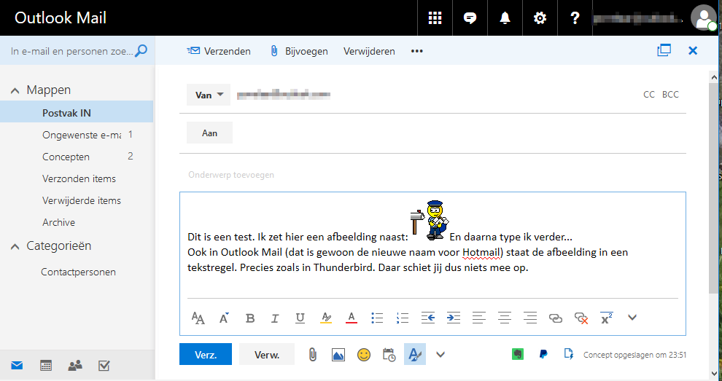Open the Van sender dropdown
Image resolution: width=722 pixels, height=381 pixels.
pyautogui.click(x=209, y=95)
